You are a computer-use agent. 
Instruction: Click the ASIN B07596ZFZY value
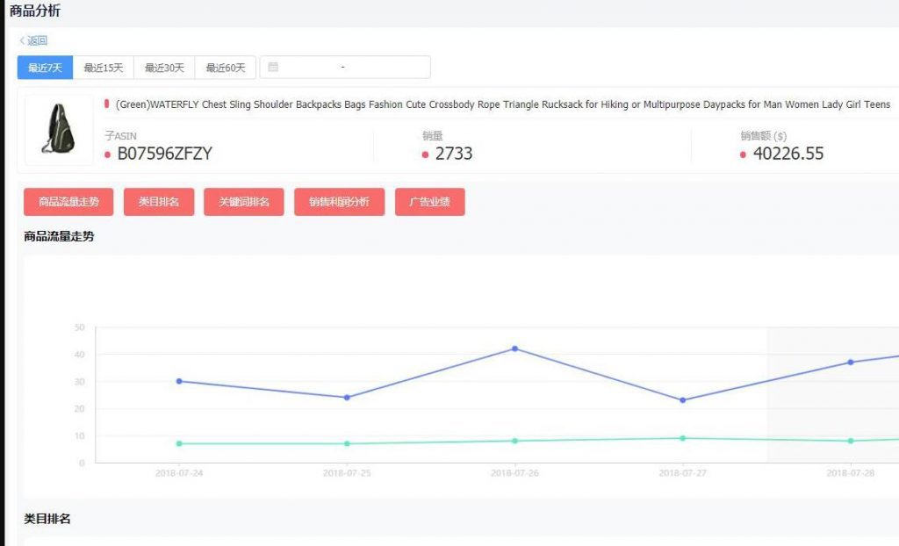click(165, 154)
